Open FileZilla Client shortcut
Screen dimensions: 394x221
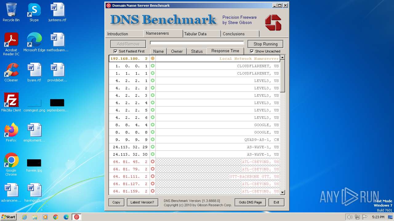[11, 103]
